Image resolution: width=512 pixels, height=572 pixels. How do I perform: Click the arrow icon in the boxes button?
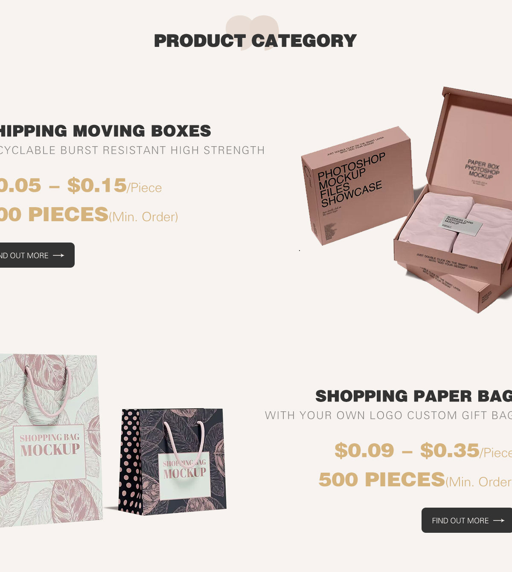point(58,255)
